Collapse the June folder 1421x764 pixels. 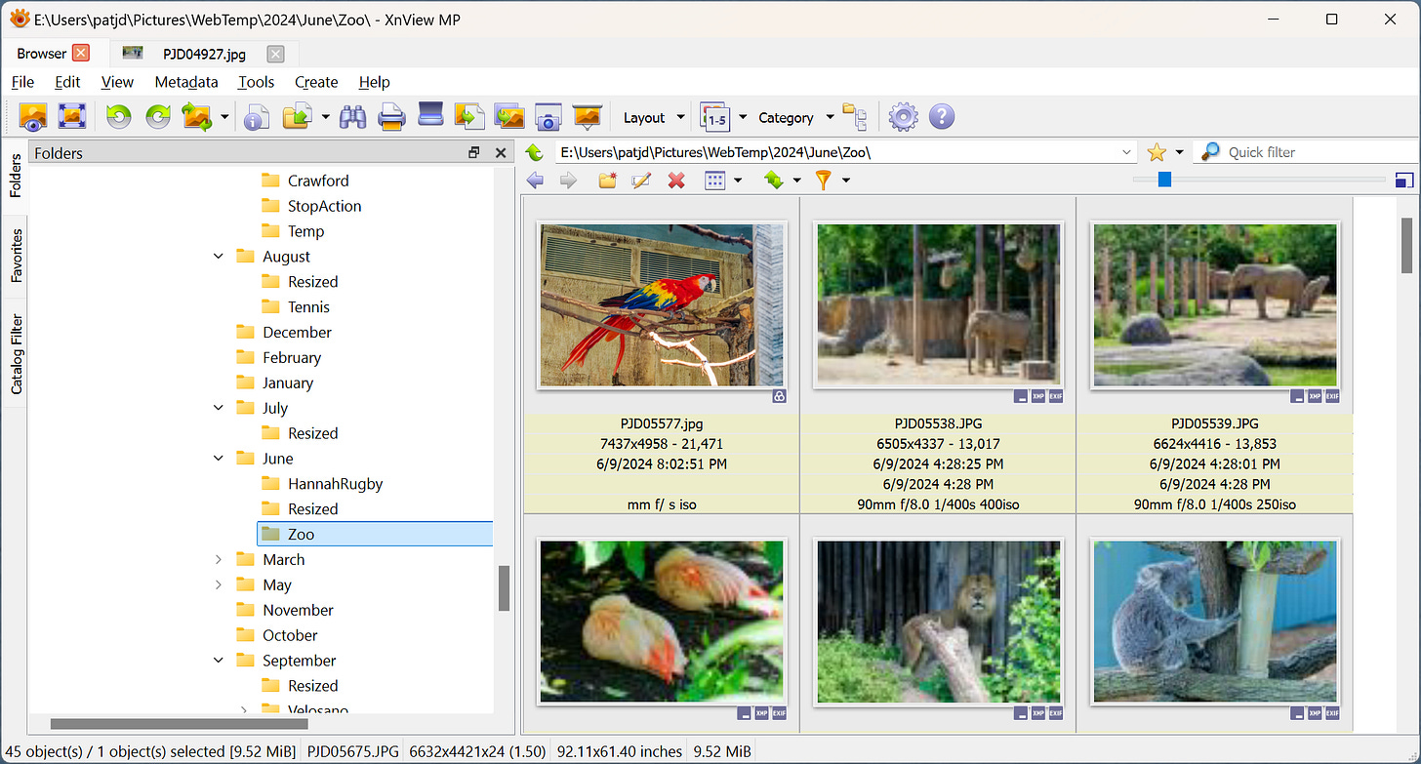click(x=219, y=459)
